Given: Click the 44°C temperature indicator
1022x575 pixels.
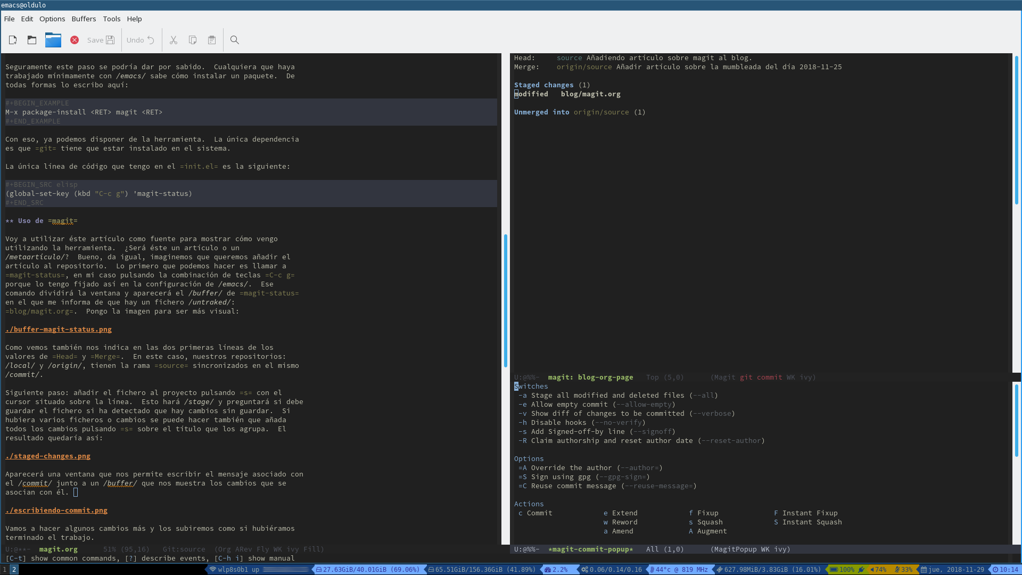Looking at the screenshot, I should click(x=679, y=570).
